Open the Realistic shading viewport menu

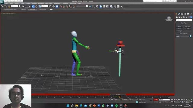tap(13, 14)
